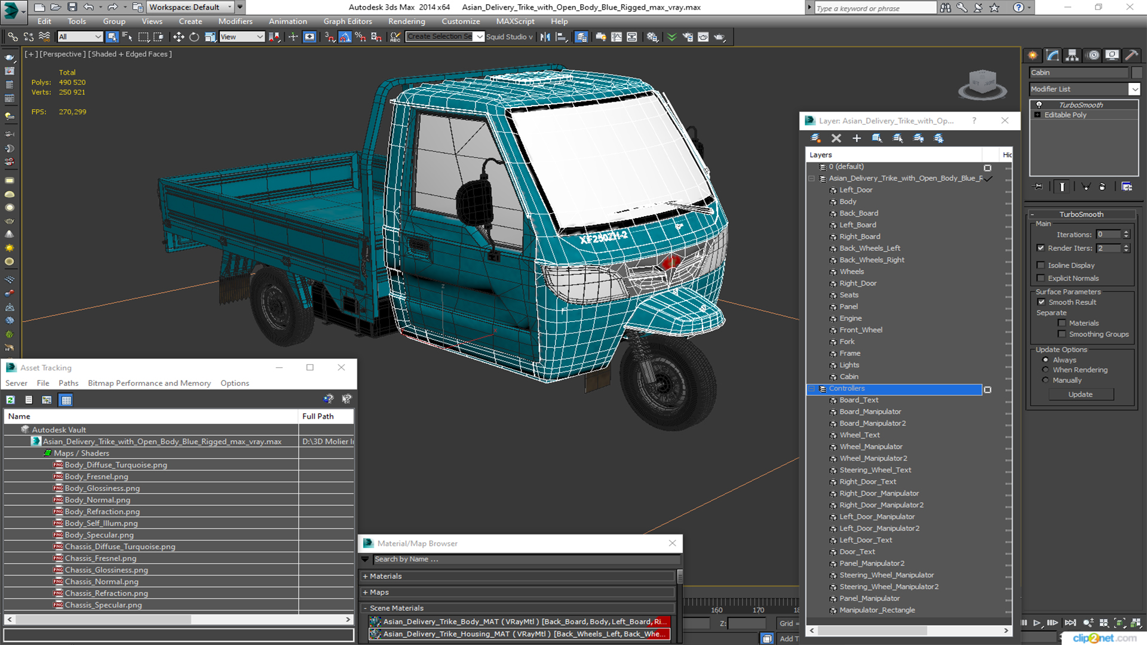Click Remove Modifier trash icon
Viewport: 1147px width, 645px height.
coord(1102,187)
